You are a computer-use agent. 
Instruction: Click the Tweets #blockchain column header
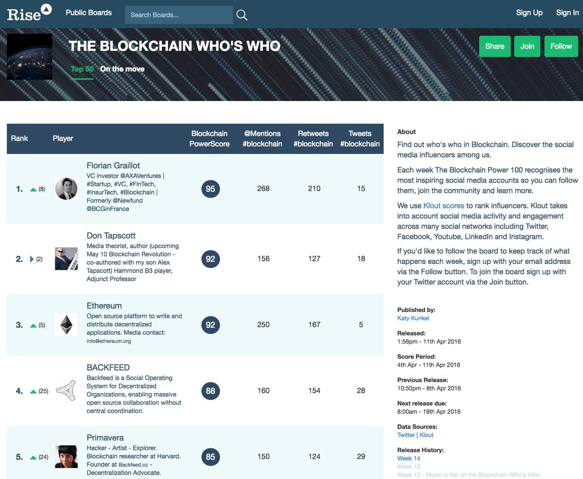pyautogui.click(x=360, y=138)
